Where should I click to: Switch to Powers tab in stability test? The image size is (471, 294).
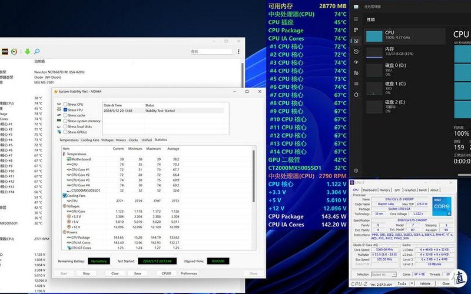coord(121,140)
